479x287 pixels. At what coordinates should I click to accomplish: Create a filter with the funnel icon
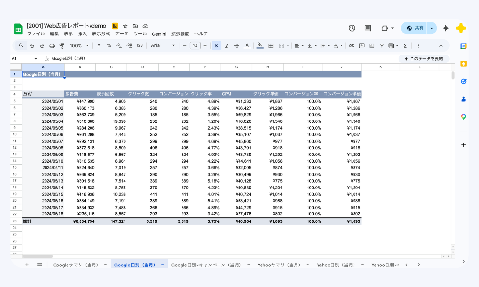tap(382, 46)
